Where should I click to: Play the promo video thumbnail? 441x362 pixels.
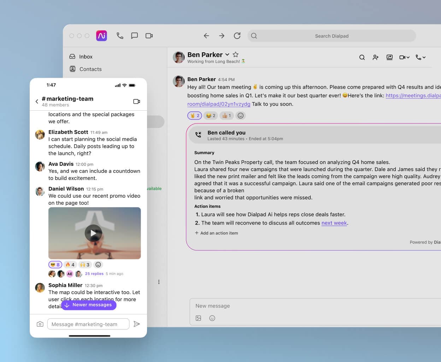pos(93,233)
